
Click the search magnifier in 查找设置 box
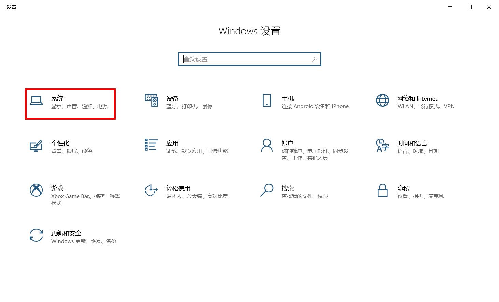314,59
